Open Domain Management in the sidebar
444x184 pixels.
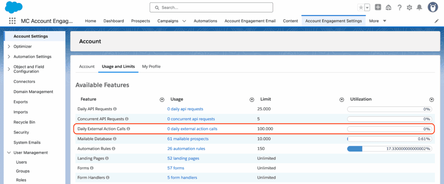pyautogui.click(x=33, y=92)
